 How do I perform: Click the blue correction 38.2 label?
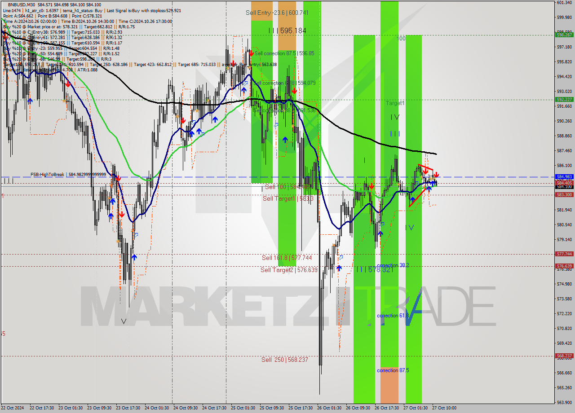point(393,265)
